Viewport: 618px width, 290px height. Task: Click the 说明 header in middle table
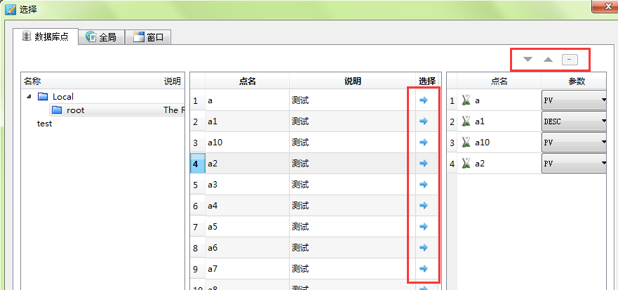pos(353,81)
